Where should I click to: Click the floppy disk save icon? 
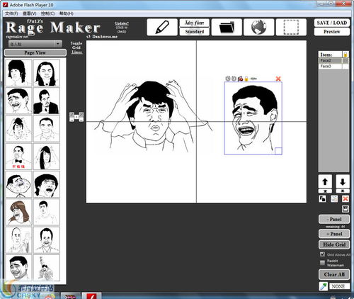346,209
